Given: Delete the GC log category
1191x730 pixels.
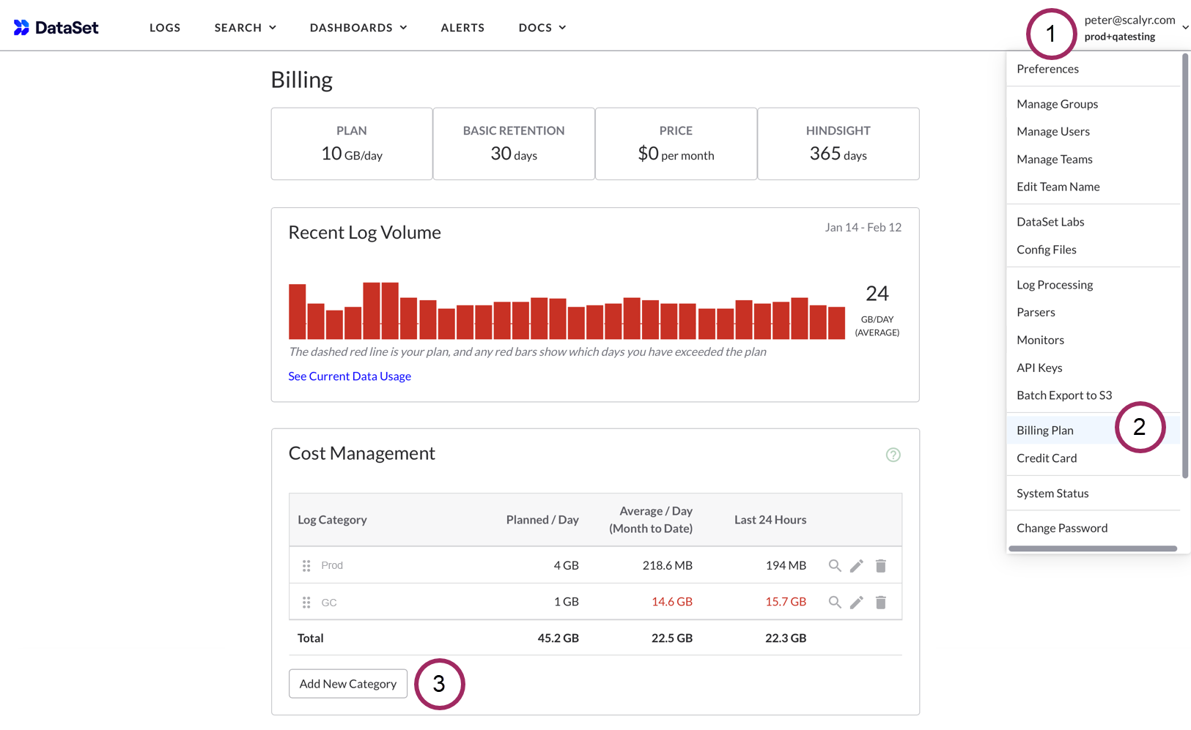Looking at the screenshot, I should pyautogui.click(x=881, y=602).
